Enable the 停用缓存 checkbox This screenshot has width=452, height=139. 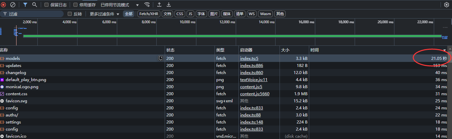coord(76,5)
